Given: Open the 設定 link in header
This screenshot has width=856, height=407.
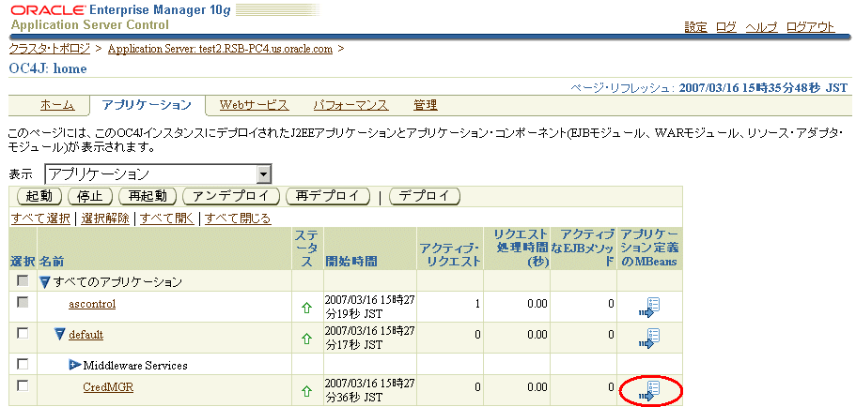Looking at the screenshot, I should [x=696, y=27].
